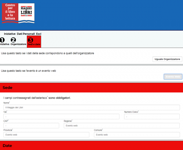Viewport: 183px width, 150px height.
Task: Open the Comune dropdown field
Action: [x=137, y=135]
